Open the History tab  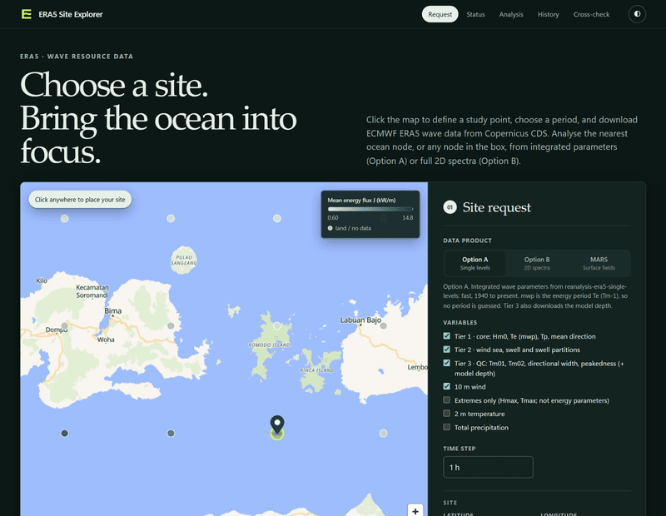pyautogui.click(x=548, y=14)
